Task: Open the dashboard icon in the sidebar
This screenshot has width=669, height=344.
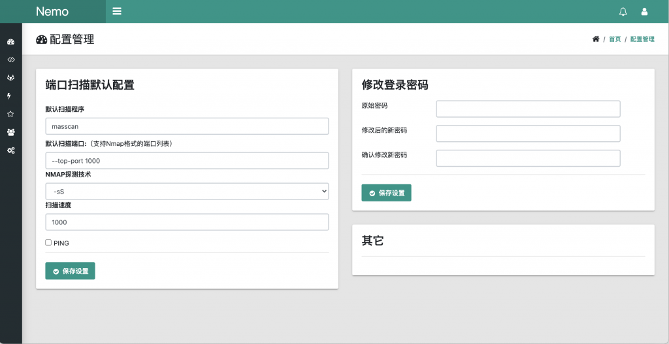Action: click(10, 42)
